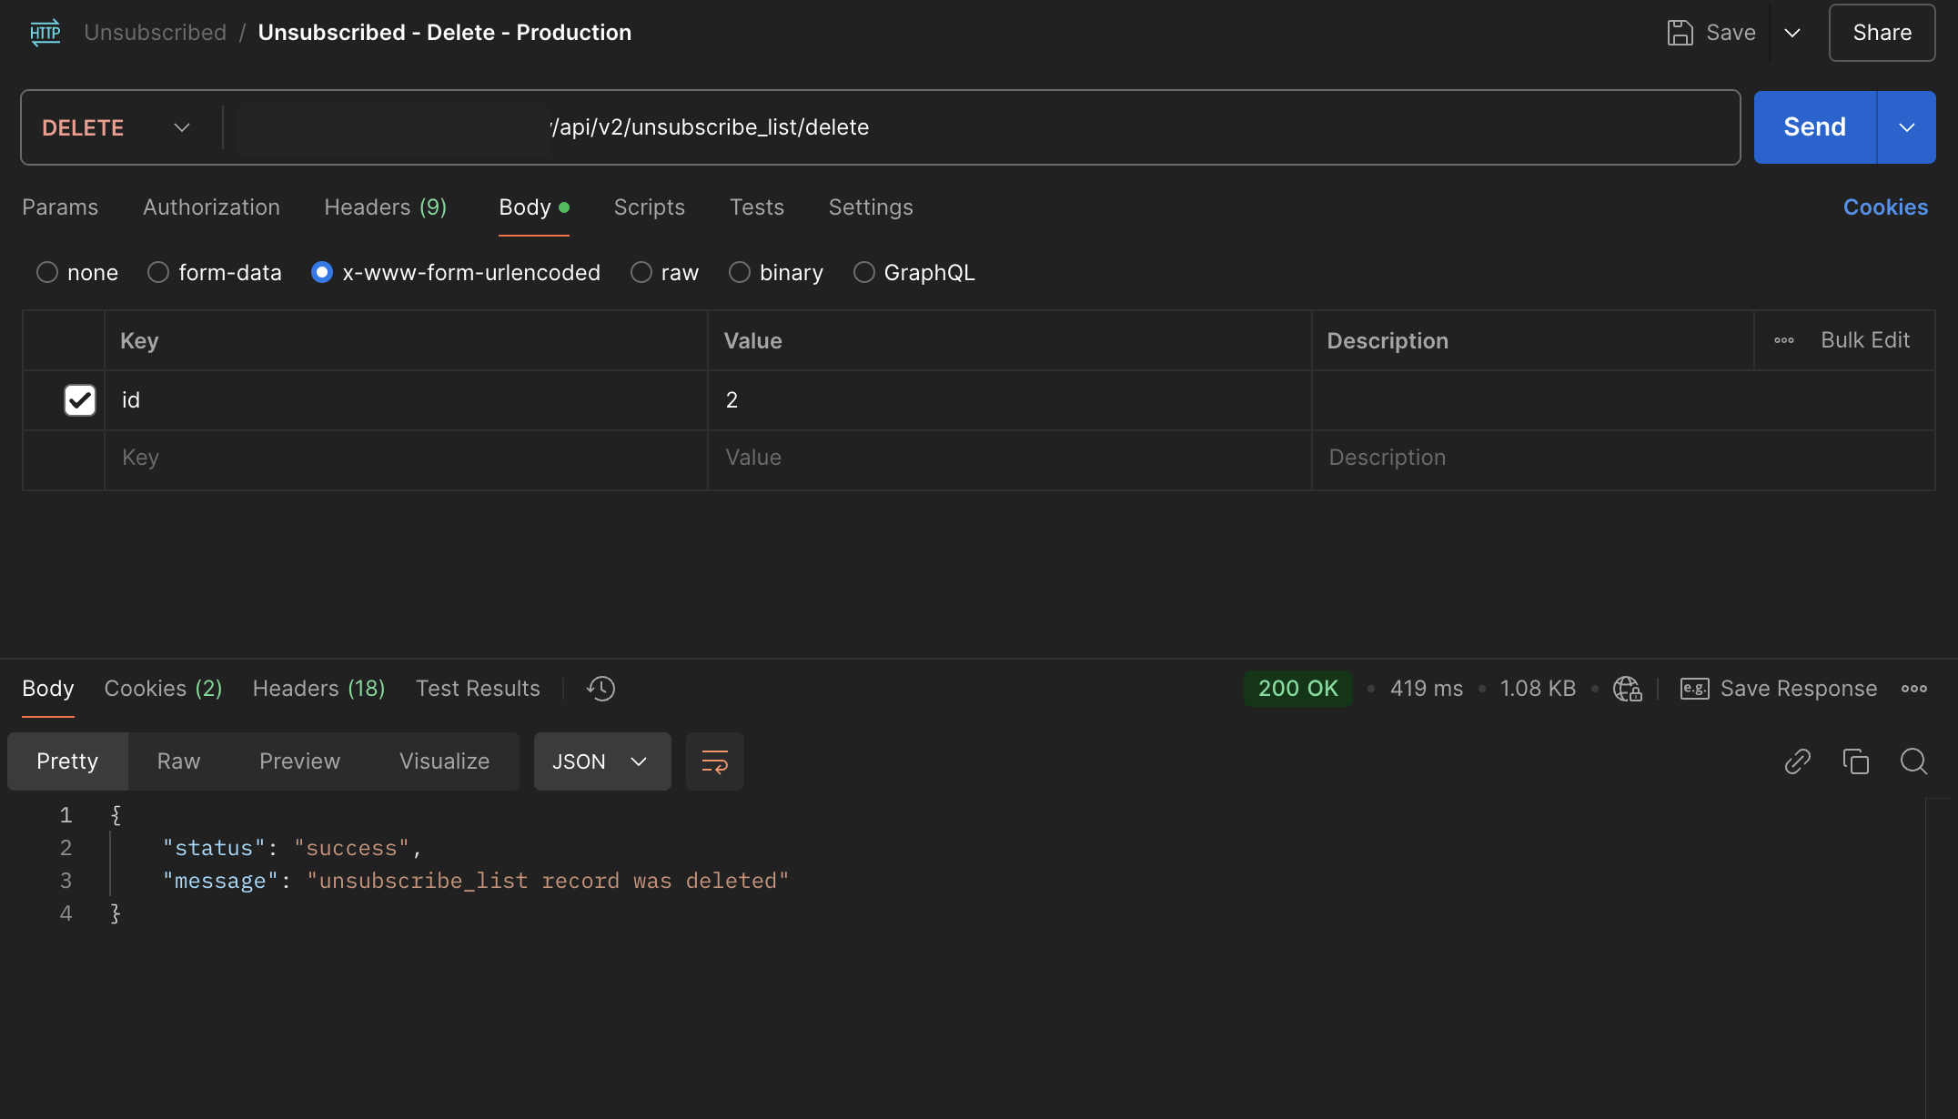Select the raw body type

pyautogui.click(x=641, y=273)
